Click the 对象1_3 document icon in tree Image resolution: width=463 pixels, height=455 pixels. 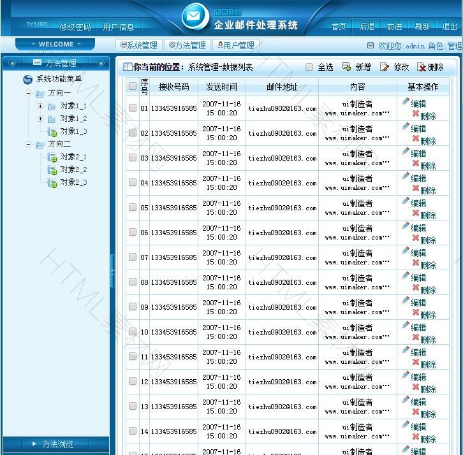pos(52,131)
